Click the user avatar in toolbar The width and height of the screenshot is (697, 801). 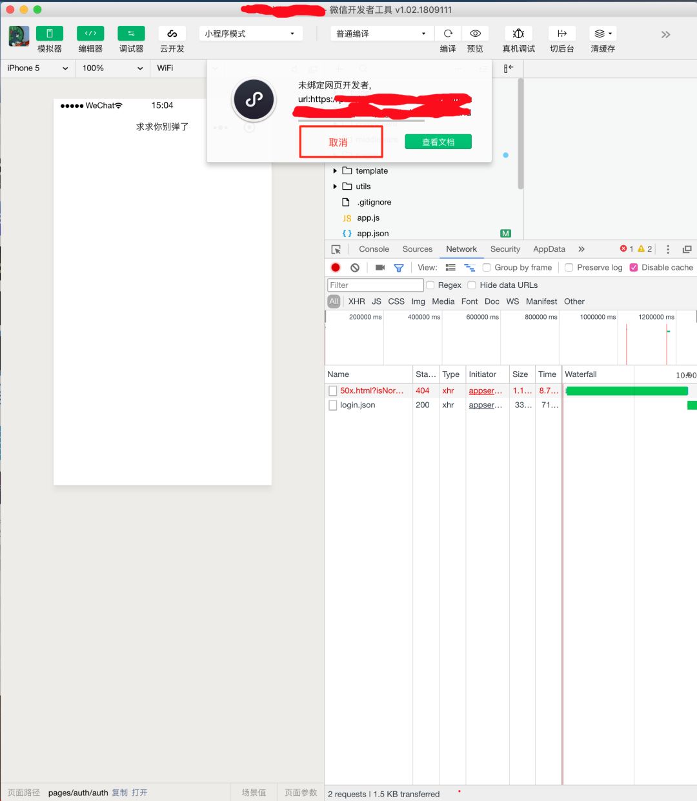[19, 36]
